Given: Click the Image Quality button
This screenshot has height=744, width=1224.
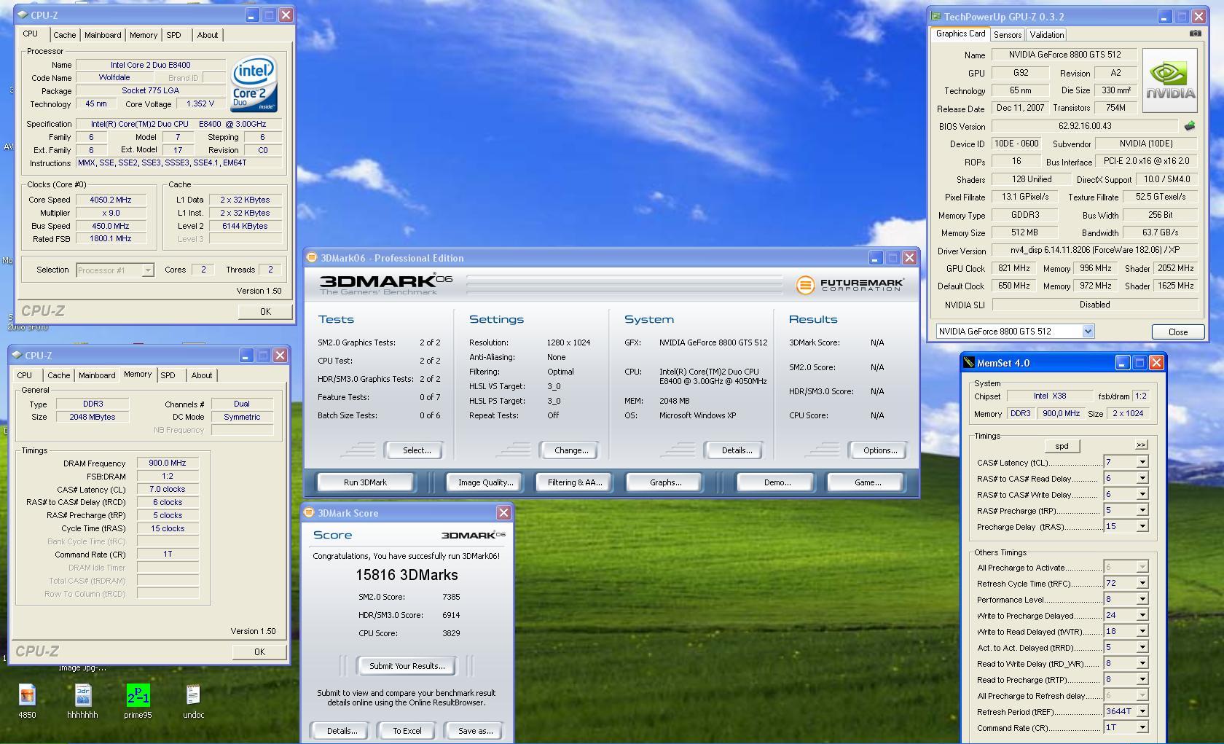Looking at the screenshot, I should (x=485, y=482).
